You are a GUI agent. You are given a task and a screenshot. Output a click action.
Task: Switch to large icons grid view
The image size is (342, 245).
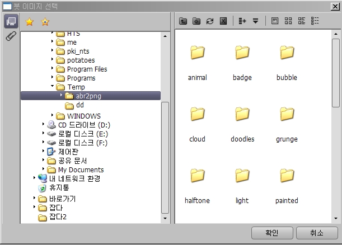[x=288, y=21]
